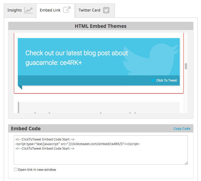201x181 pixels.
Task: Enable Open link in new window checkbox
Action: pos(16,169)
